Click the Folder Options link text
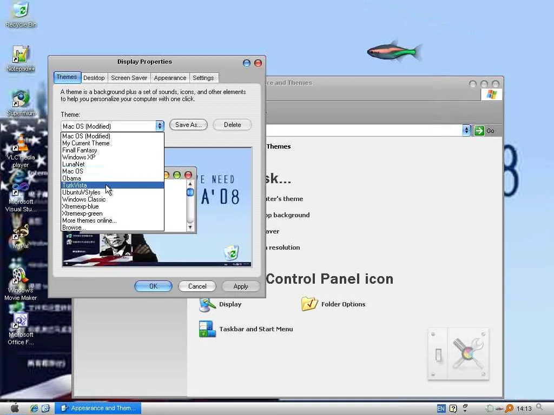554x415 pixels. pos(343,304)
